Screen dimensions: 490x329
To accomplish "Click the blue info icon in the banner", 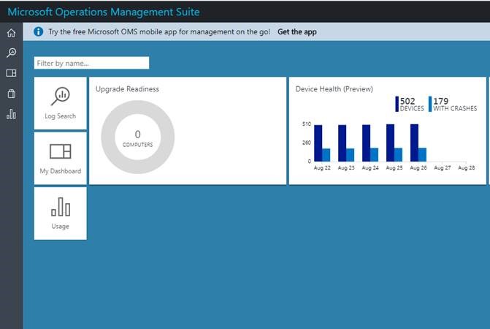I will (39, 32).
